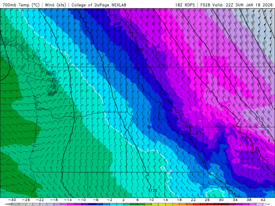Click the positive "30" color scale value
Image resolution: width=275 pixels, height=206 pixels.
[221, 200]
